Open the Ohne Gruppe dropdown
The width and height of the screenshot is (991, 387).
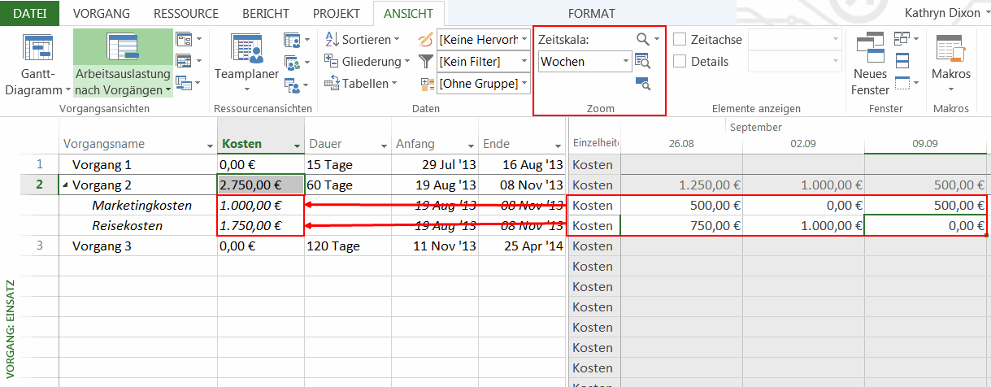tap(524, 83)
